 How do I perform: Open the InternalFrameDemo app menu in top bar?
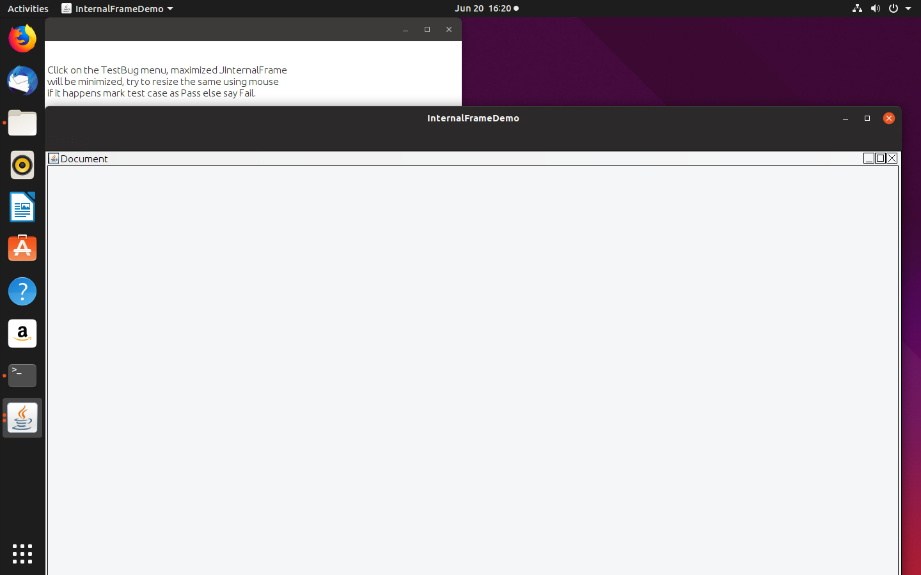(x=118, y=8)
